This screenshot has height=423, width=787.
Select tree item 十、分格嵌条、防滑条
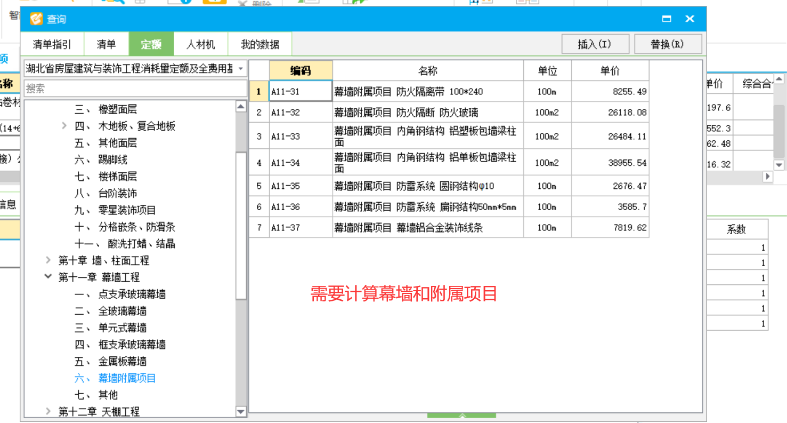125,227
